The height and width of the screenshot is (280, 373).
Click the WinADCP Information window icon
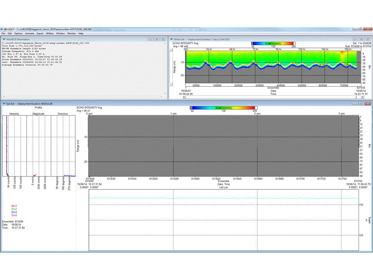tap(4, 39)
